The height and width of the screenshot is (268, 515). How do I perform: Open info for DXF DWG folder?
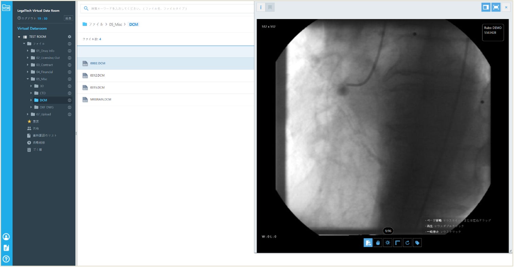[70, 107]
